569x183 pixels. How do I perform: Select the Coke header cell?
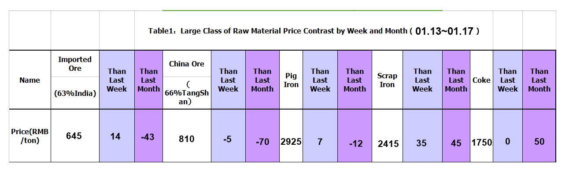tap(481, 80)
